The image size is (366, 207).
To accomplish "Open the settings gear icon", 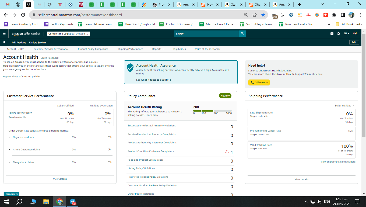I will tap(339, 34).
